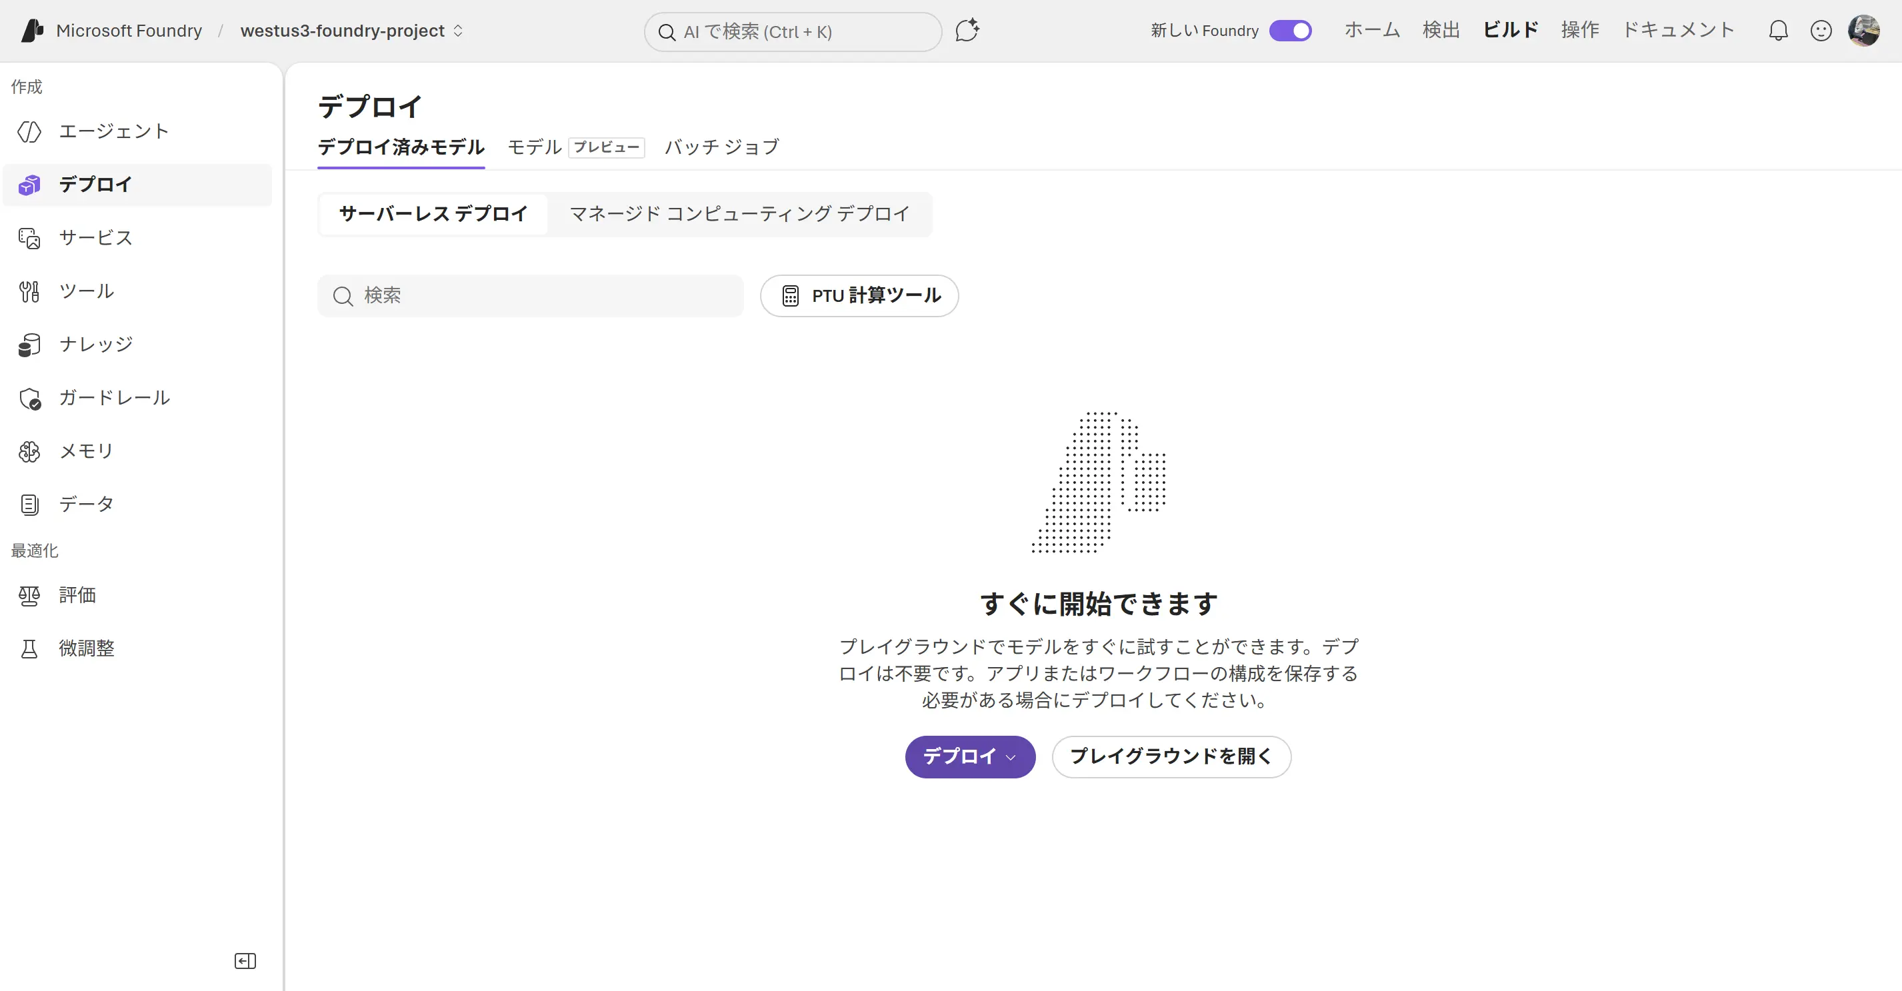Click the notification bell icon
Viewport: 1902px width, 991px height.
1778,30
